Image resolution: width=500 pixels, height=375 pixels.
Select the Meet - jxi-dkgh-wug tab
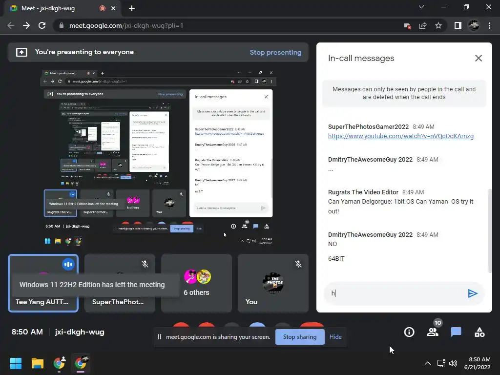pos(62,8)
